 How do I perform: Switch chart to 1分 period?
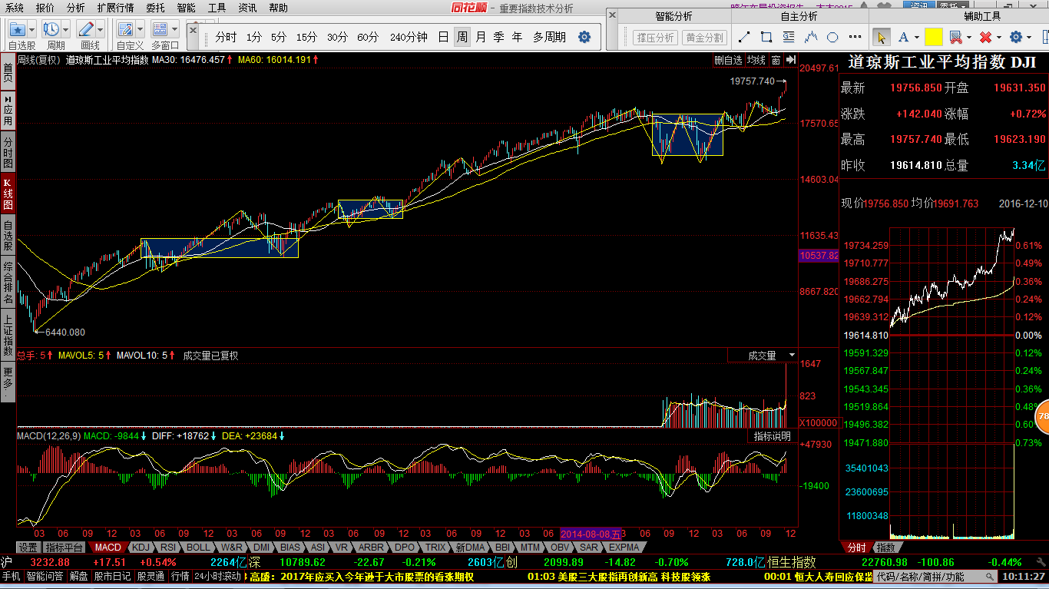tap(253, 37)
